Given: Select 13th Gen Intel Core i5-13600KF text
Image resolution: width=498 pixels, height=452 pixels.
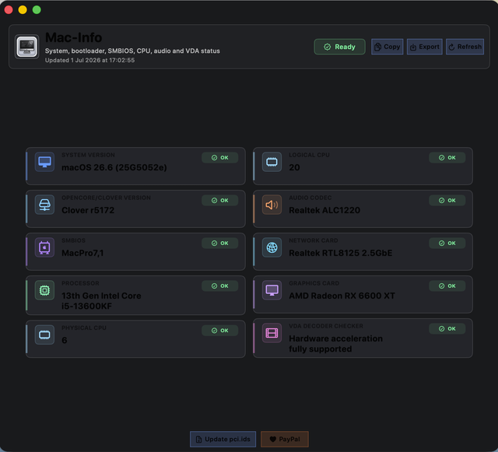Looking at the screenshot, I should click(x=101, y=301).
